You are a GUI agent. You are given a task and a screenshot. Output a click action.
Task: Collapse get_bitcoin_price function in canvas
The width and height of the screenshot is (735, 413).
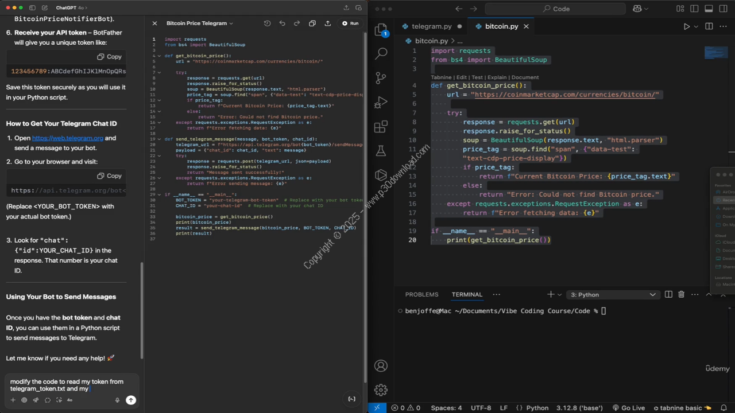tap(159, 56)
